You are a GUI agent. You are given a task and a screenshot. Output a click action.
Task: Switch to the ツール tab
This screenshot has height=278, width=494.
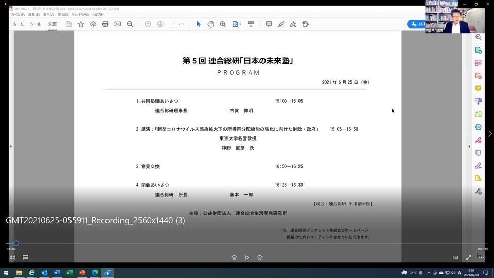pyautogui.click(x=36, y=24)
